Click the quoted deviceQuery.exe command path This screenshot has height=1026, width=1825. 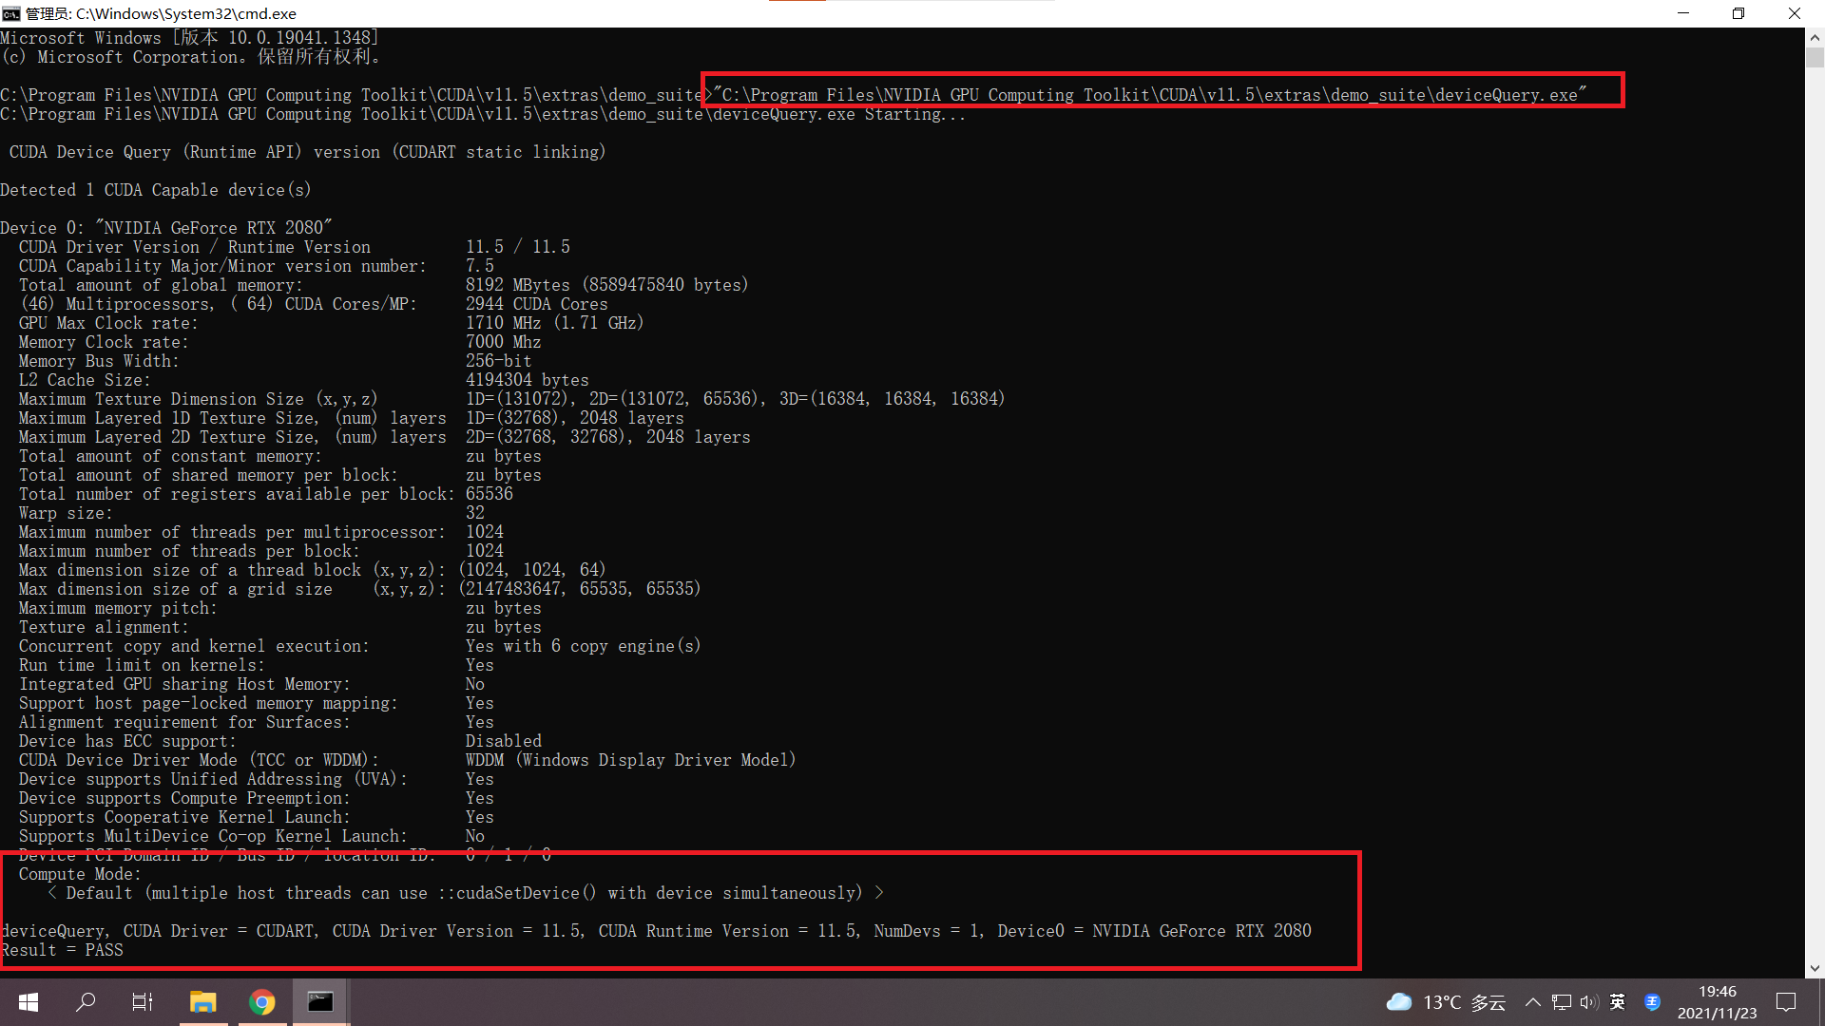click(1150, 95)
